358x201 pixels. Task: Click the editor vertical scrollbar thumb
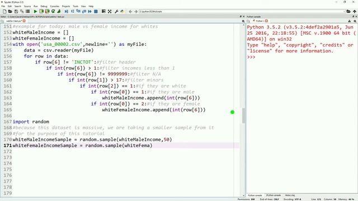243,116
